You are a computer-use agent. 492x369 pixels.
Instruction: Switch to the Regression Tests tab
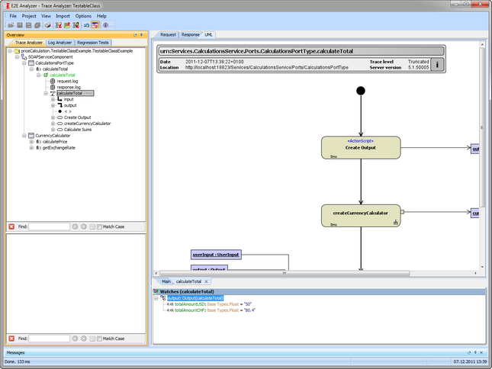coord(93,43)
